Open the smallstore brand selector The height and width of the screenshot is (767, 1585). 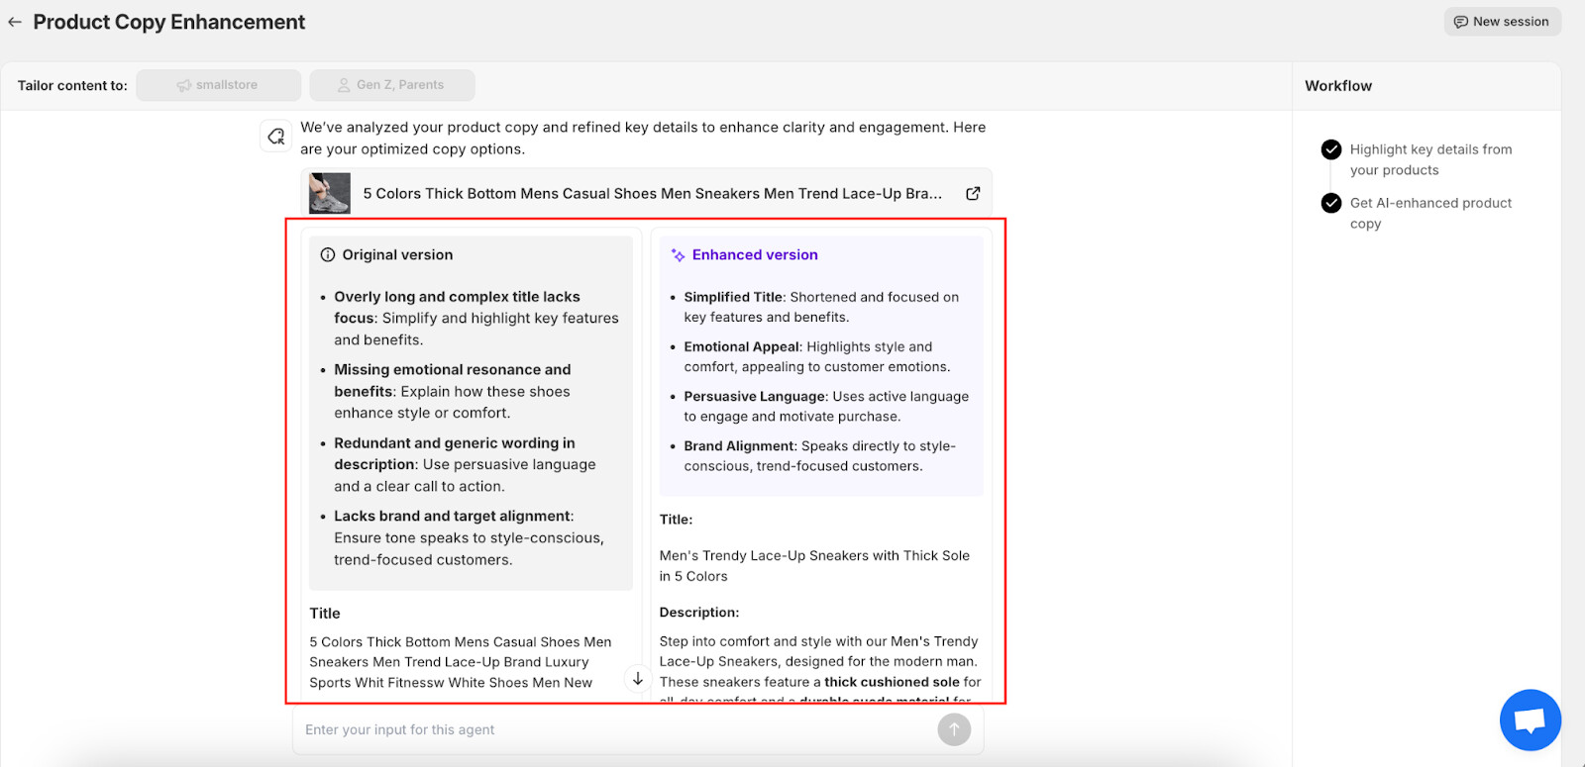[x=218, y=85]
